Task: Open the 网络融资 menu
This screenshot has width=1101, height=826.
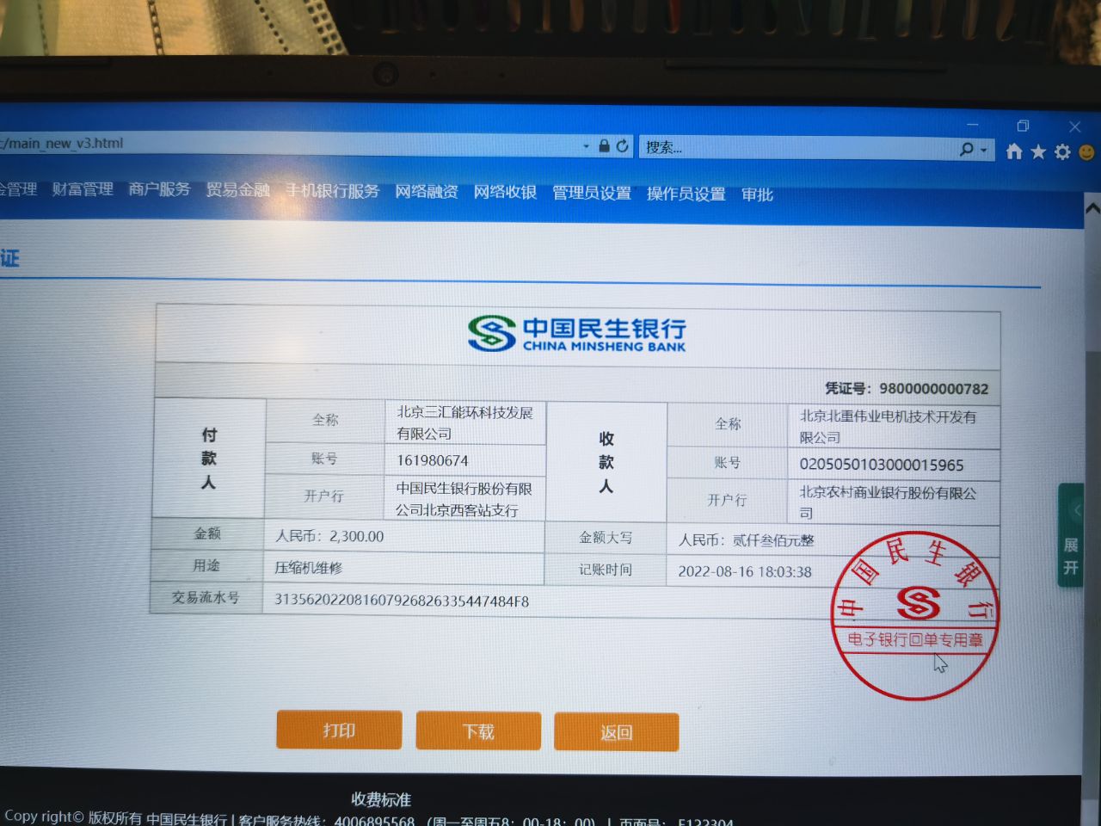Action: [x=426, y=191]
